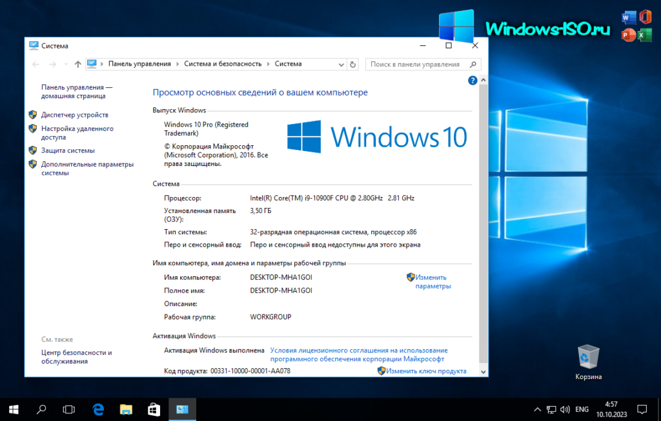The height and width of the screenshot is (421, 661).
Task: Click the refresh address bar icon
Action: pos(353,65)
